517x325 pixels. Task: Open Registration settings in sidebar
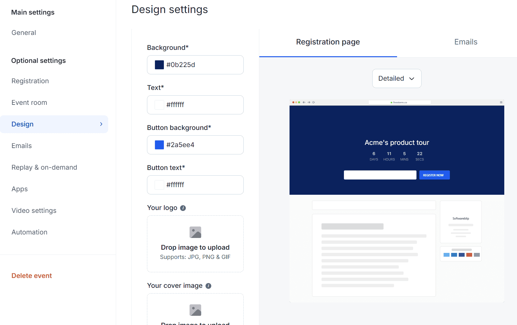[x=30, y=81]
